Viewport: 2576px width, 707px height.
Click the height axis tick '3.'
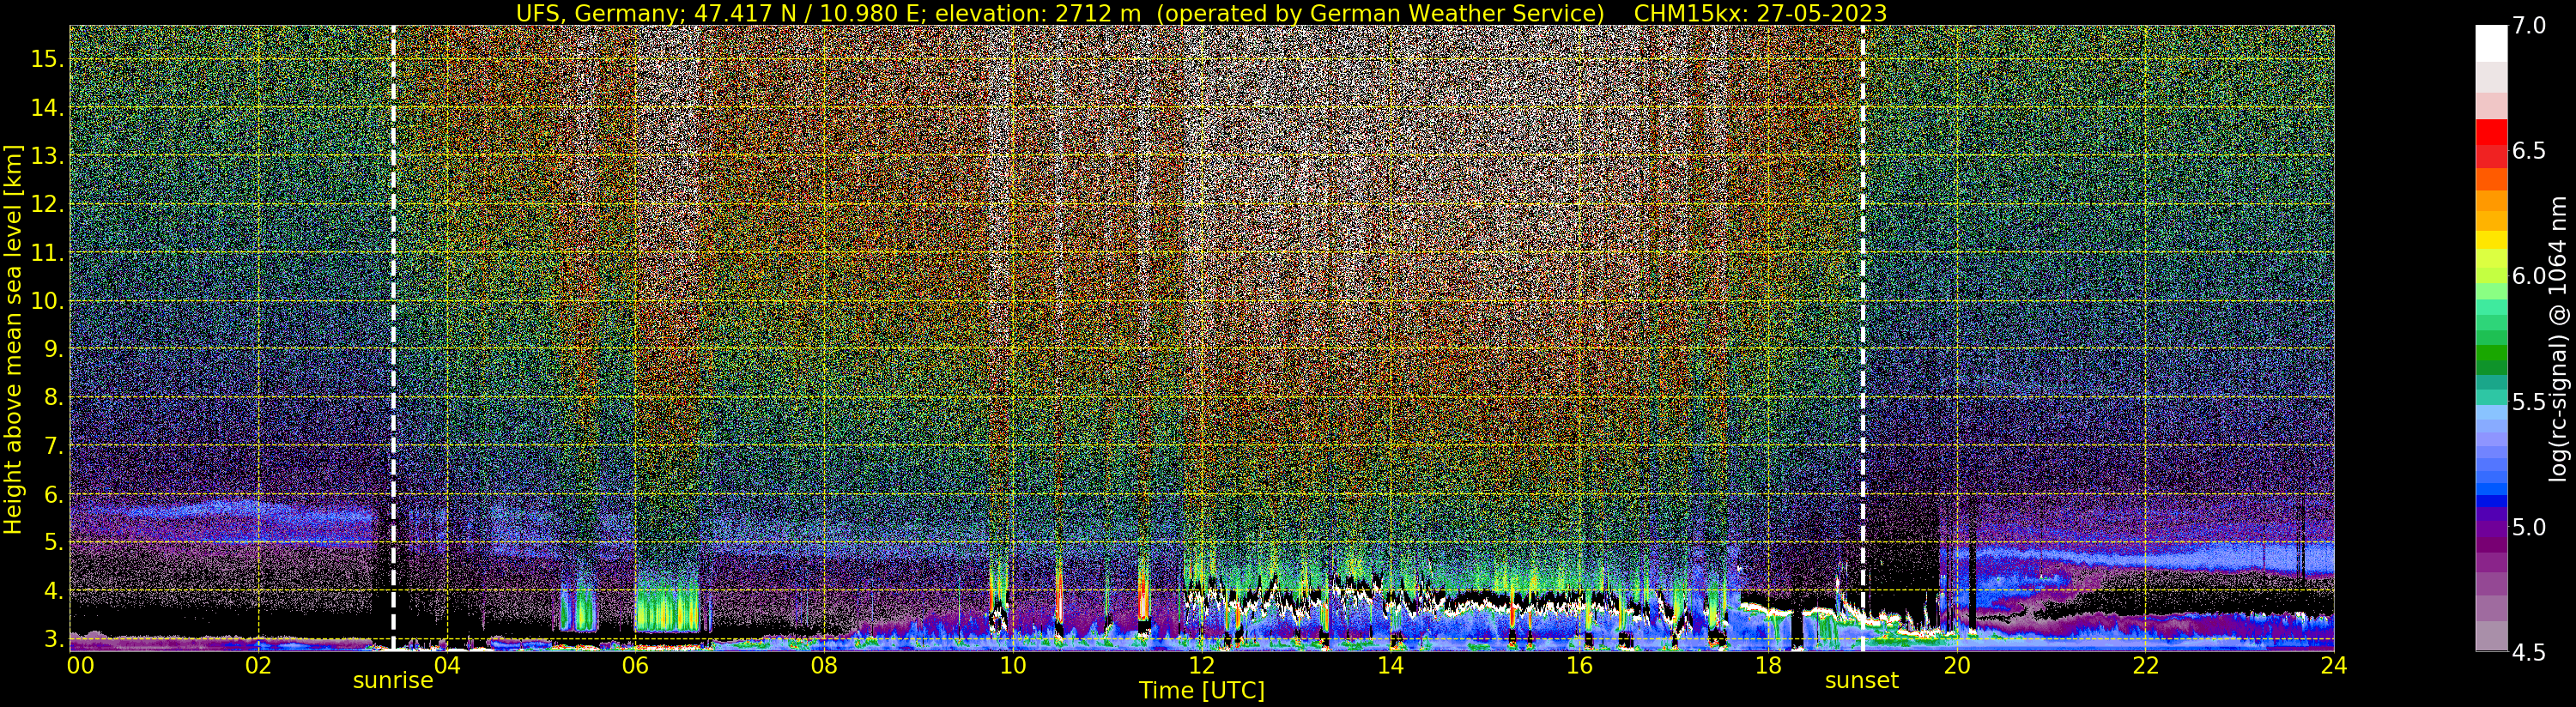tap(52, 639)
